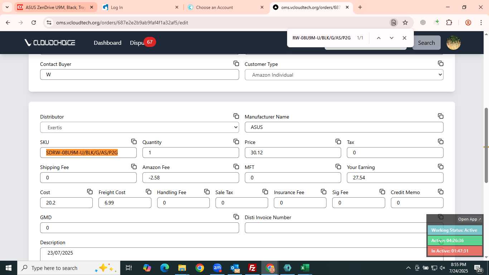Click the Manufacturer Name input field

[344, 127]
